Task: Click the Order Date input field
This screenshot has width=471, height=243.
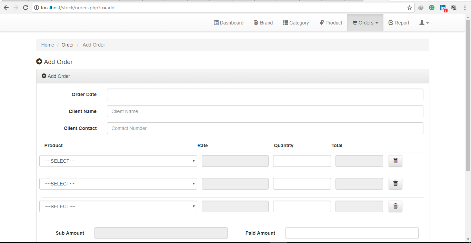Action: click(265, 94)
